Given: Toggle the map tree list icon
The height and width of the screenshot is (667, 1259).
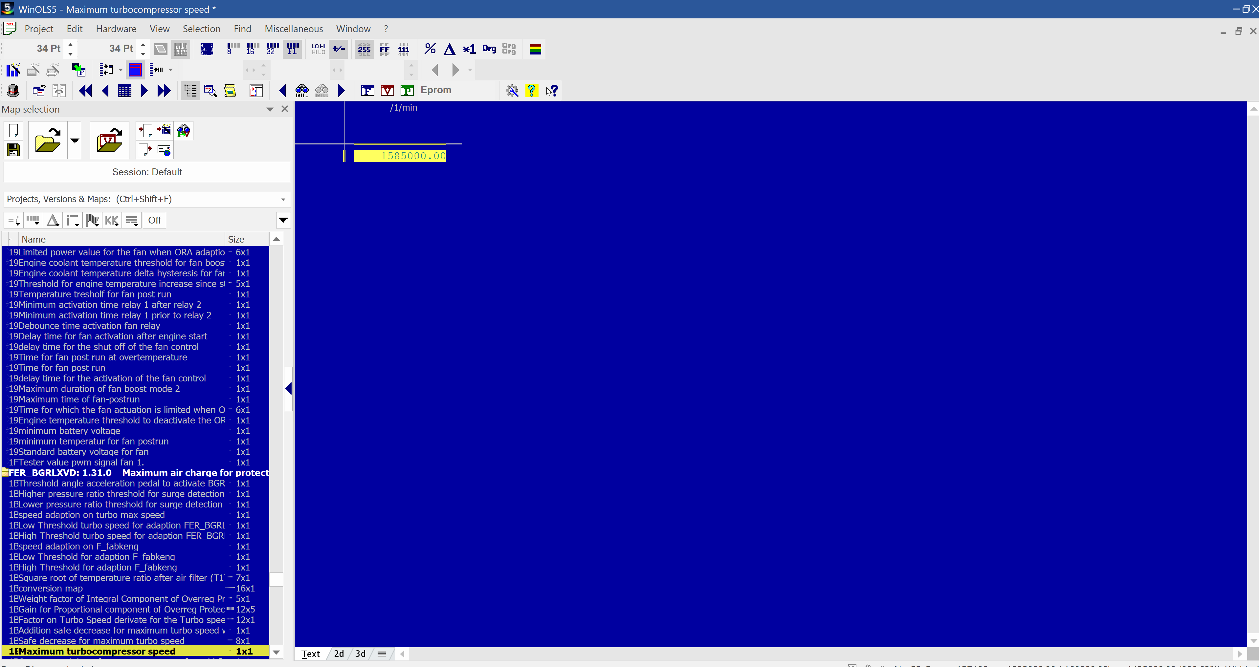Looking at the screenshot, I should [x=190, y=90].
